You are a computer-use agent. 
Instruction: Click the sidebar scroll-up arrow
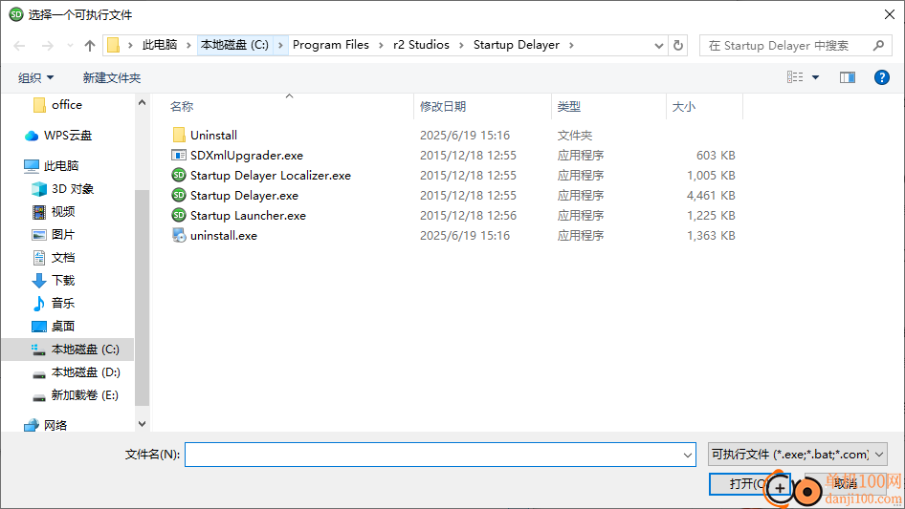142,102
